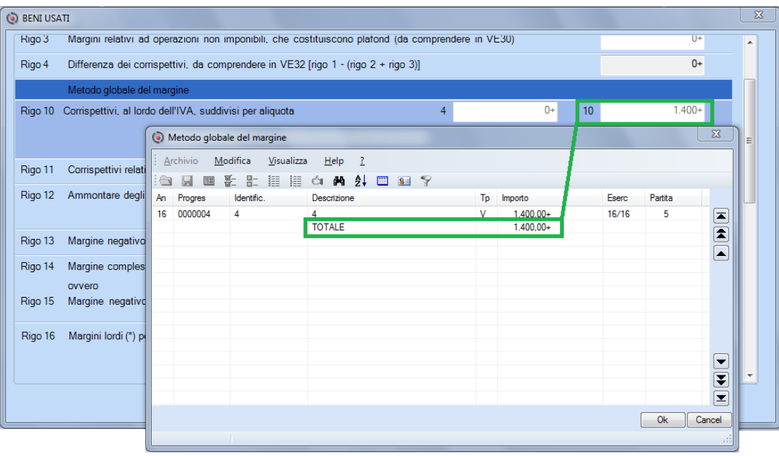Click the Rigo 4 amount field

[x=652, y=64]
